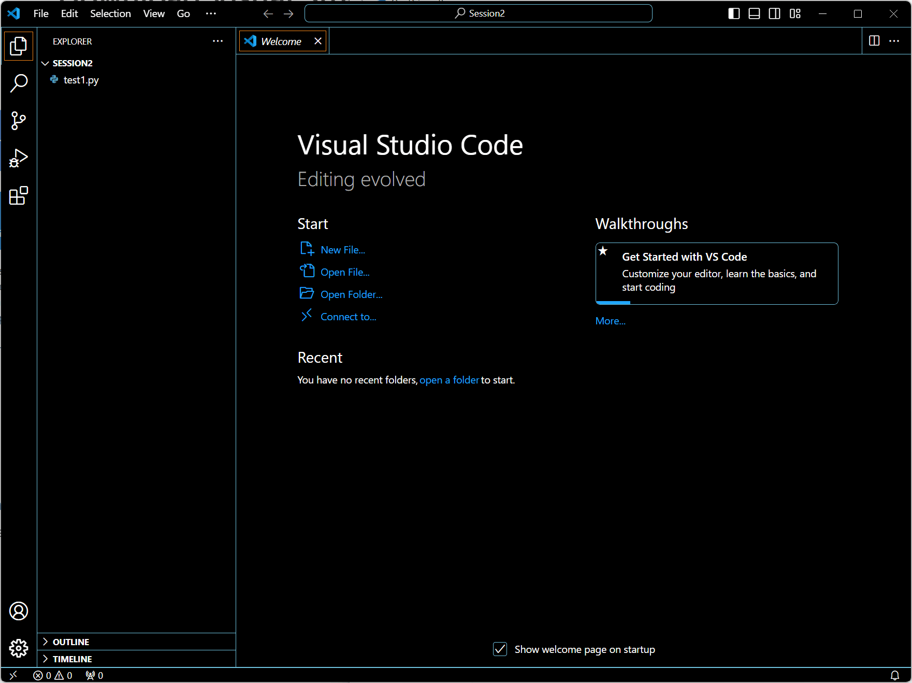The height and width of the screenshot is (683, 912).
Task: Go forward with the right arrow
Action: [288, 14]
